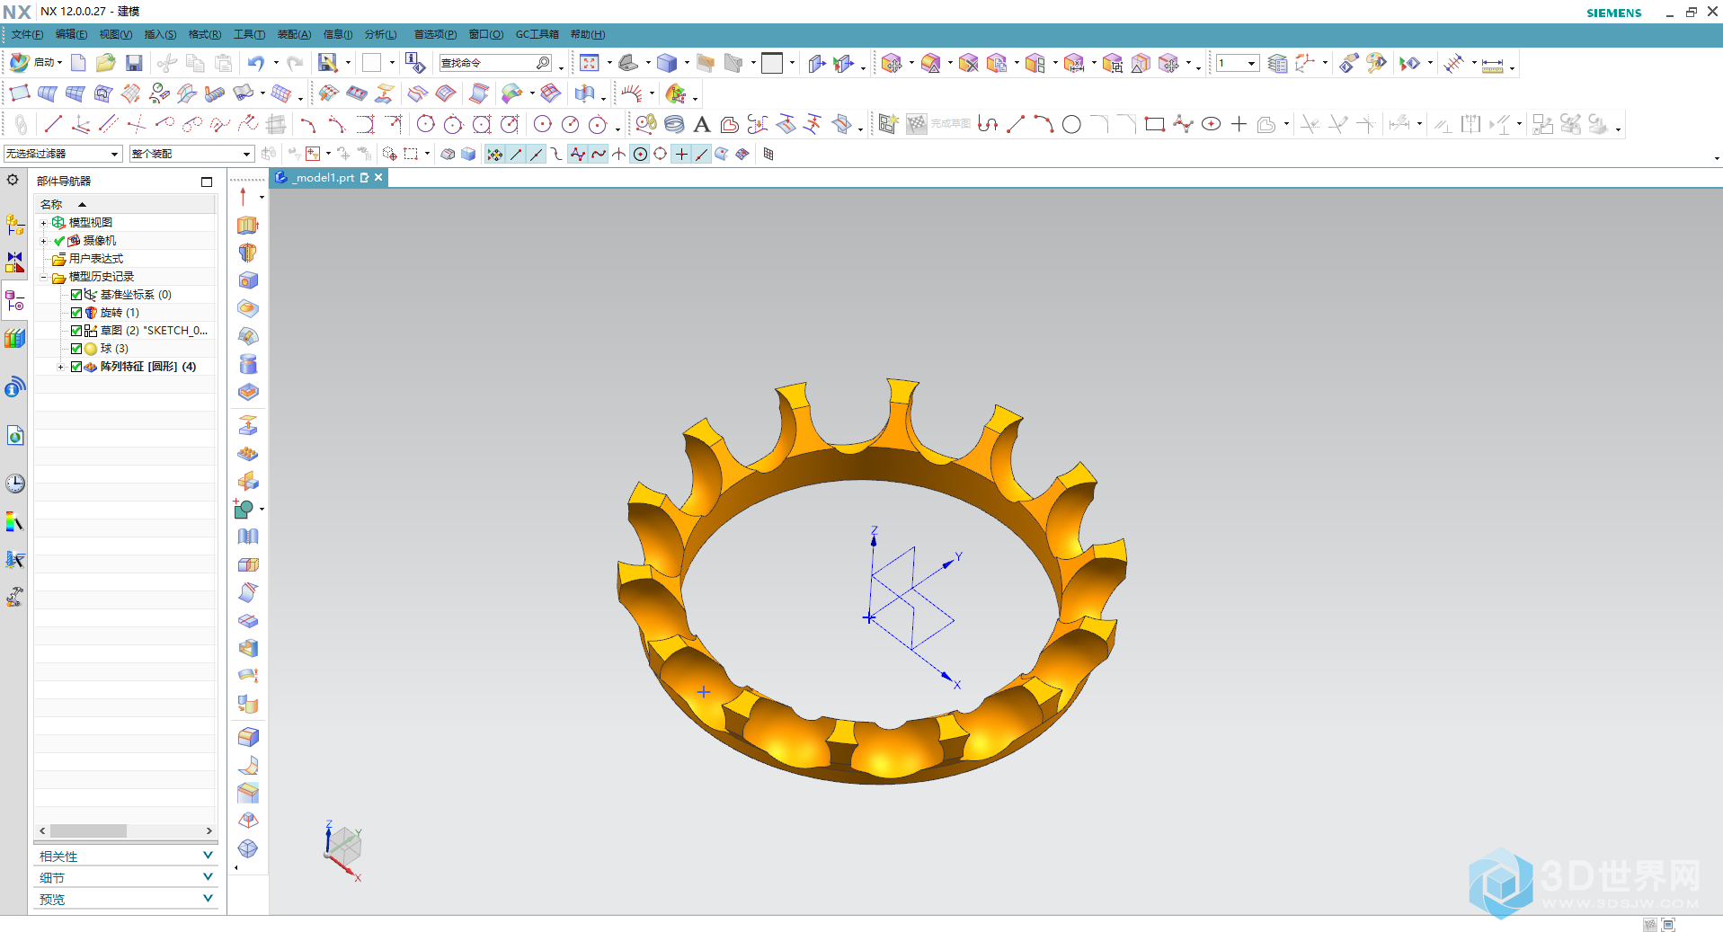Click the Revolve icon in the vertical toolbar
The image size is (1723, 932).
click(x=248, y=253)
